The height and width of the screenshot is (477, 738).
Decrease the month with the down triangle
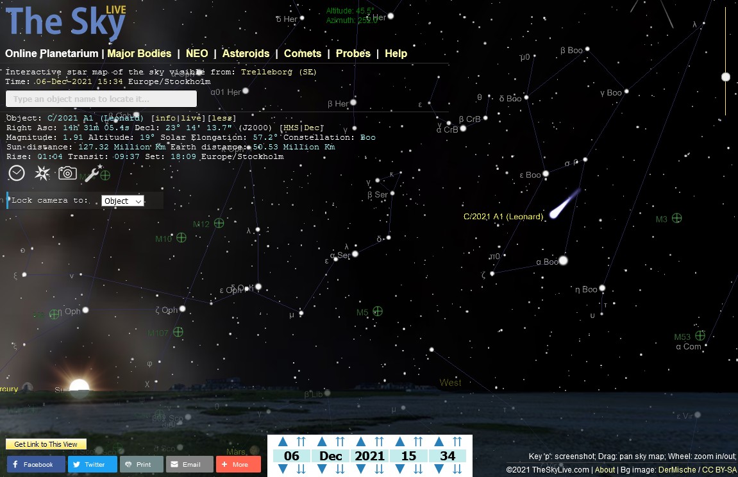coord(322,469)
